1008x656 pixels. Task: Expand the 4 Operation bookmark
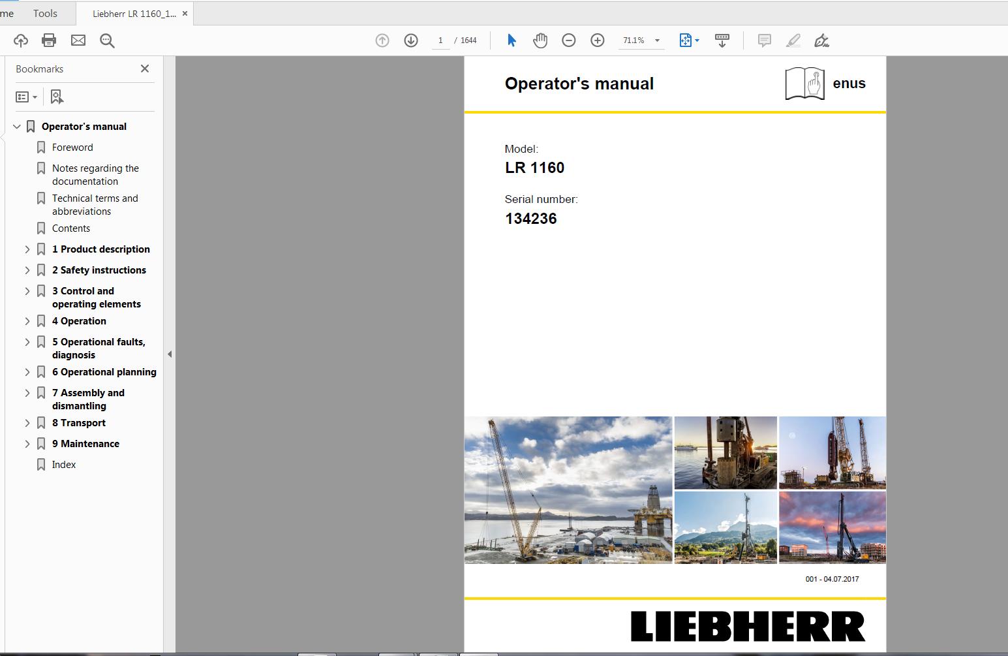[27, 321]
